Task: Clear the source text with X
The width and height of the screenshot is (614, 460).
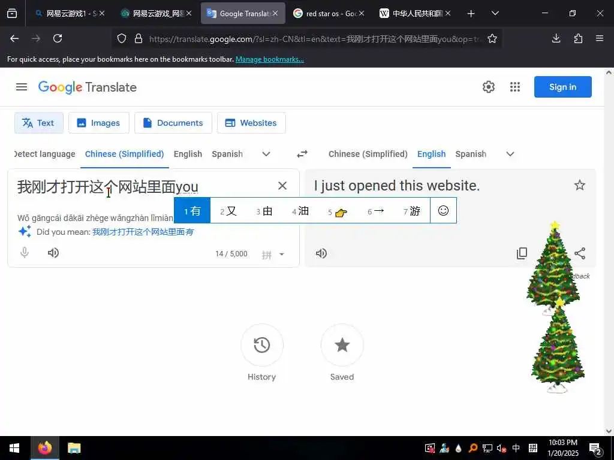Action: click(x=282, y=186)
